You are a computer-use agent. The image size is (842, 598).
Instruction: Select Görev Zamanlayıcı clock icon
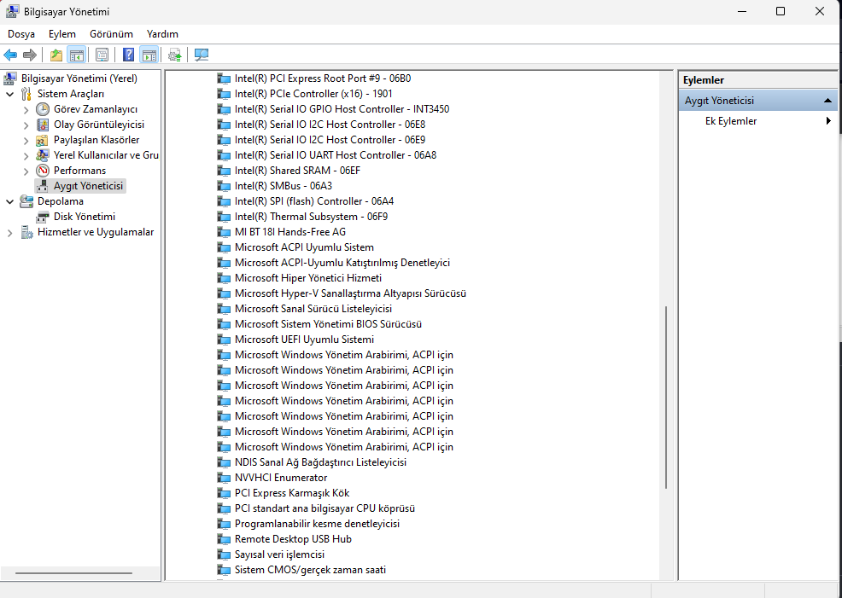(43, 109)
